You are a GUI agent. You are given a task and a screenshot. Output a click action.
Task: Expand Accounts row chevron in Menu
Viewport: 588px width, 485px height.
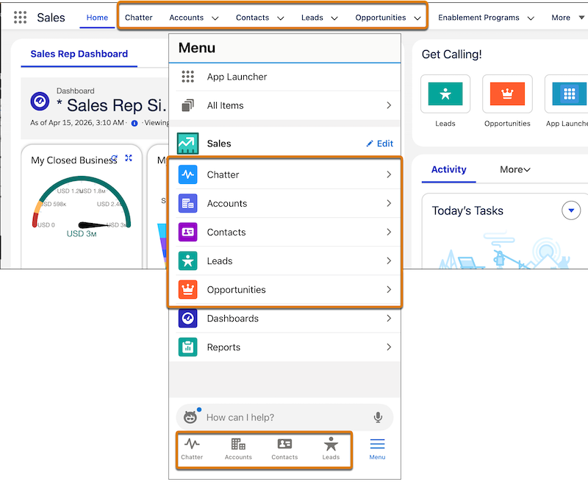click(x=389, y=203)
